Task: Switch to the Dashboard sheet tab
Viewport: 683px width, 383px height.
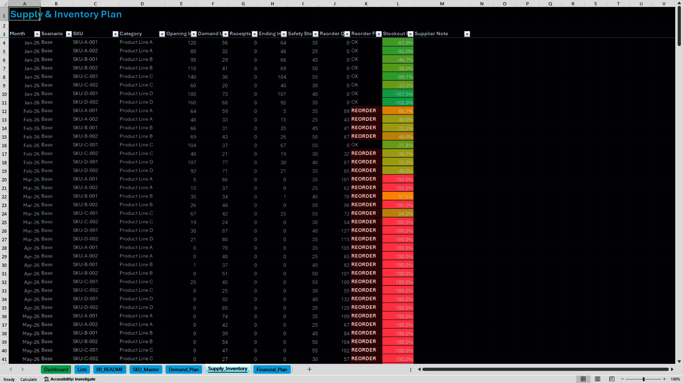Action: 56,369
